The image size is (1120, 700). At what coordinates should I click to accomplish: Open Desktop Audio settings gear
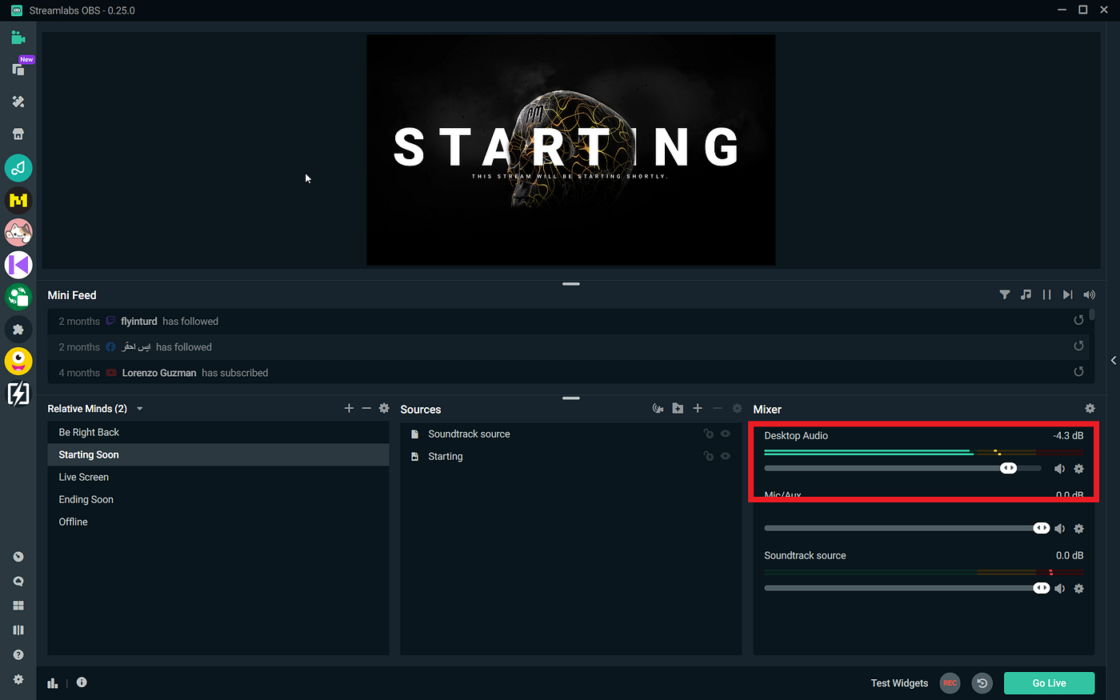pos(1078,469)
